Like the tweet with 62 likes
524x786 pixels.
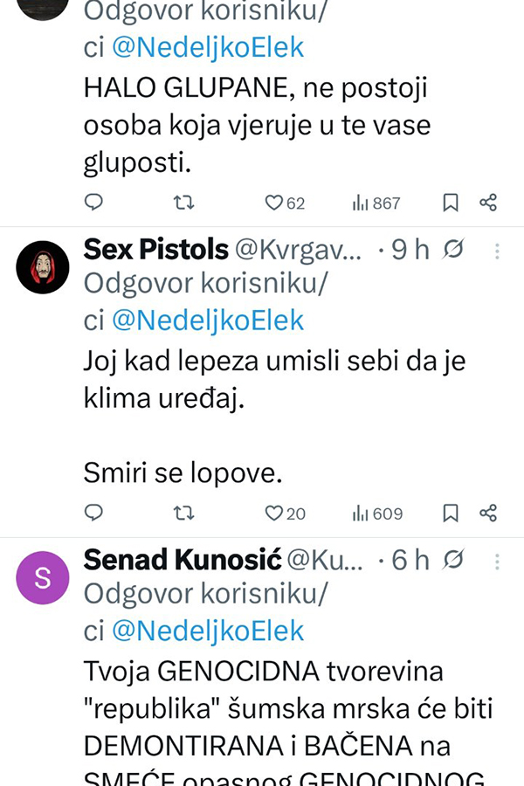click(x=275, y=203)
